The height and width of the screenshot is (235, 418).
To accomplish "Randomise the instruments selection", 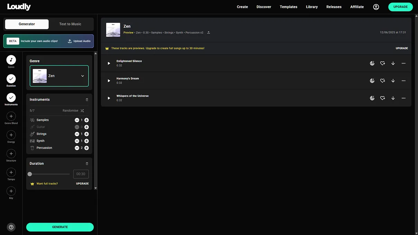I will 73,111.
